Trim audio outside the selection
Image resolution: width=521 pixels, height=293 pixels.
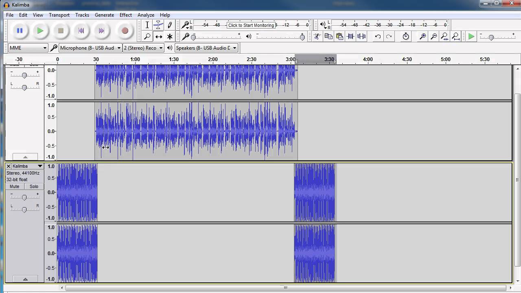coord(350,37)
